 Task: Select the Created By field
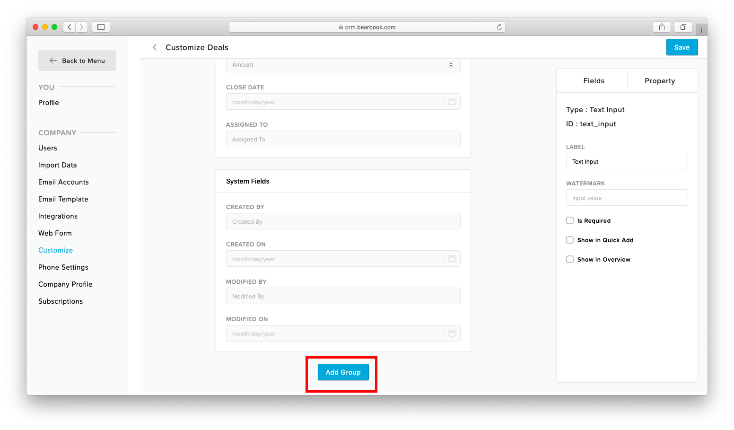tap(343, 221)
